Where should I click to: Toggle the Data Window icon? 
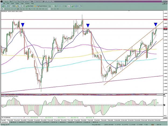[x=14, y=6]
